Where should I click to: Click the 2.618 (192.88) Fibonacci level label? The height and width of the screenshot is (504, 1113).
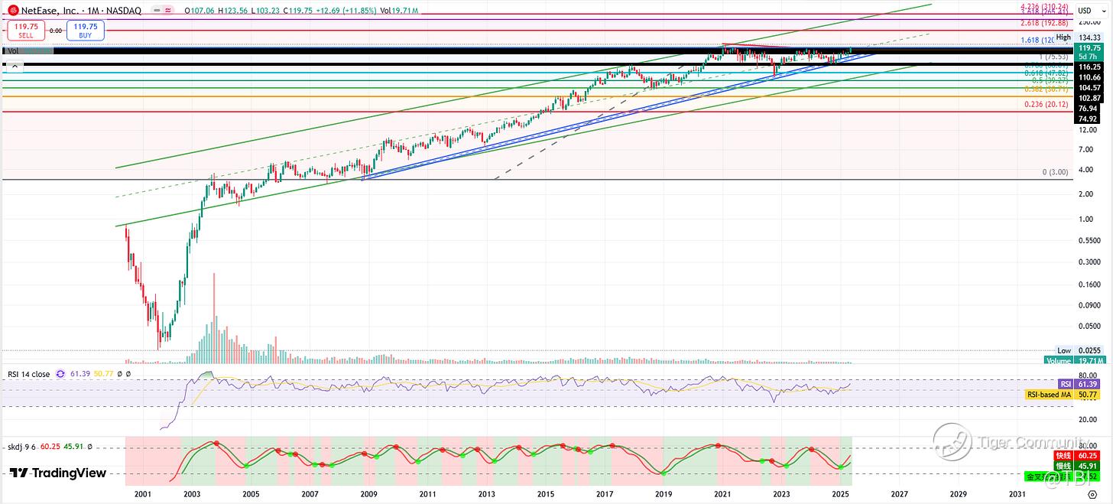tap(1046, 24)
